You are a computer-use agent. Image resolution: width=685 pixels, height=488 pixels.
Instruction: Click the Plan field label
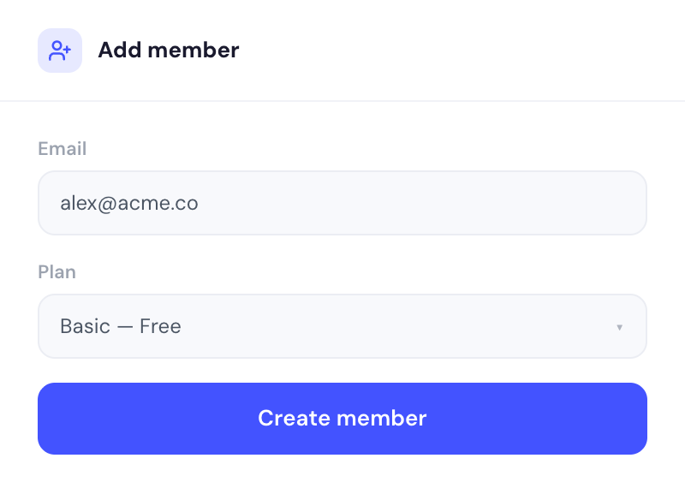pyautogui.click(x=57, y=272)
